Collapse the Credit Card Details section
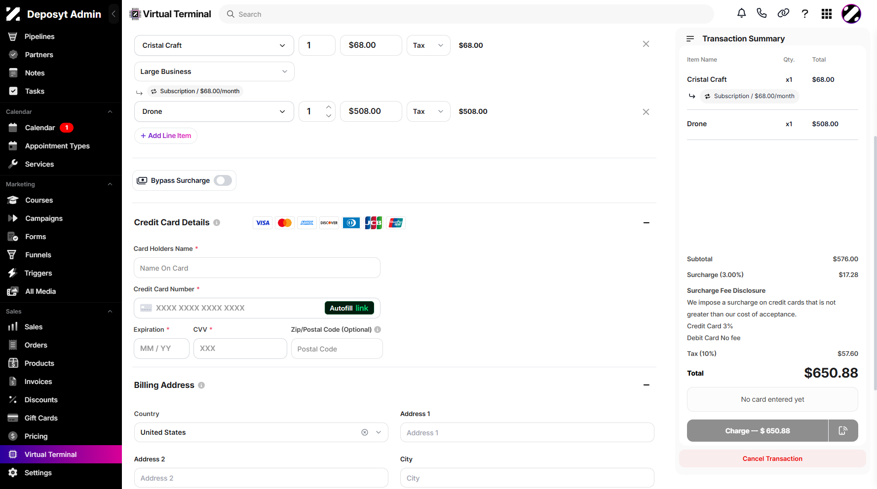The height and width of the screenshot is (489, 877). coord(647,223)
